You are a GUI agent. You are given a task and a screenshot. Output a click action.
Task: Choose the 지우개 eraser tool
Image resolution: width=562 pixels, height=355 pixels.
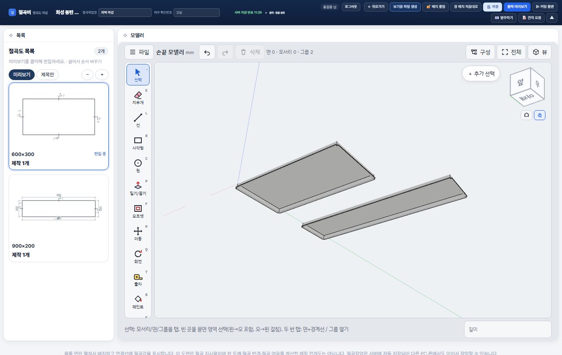(x=138, y=97)
